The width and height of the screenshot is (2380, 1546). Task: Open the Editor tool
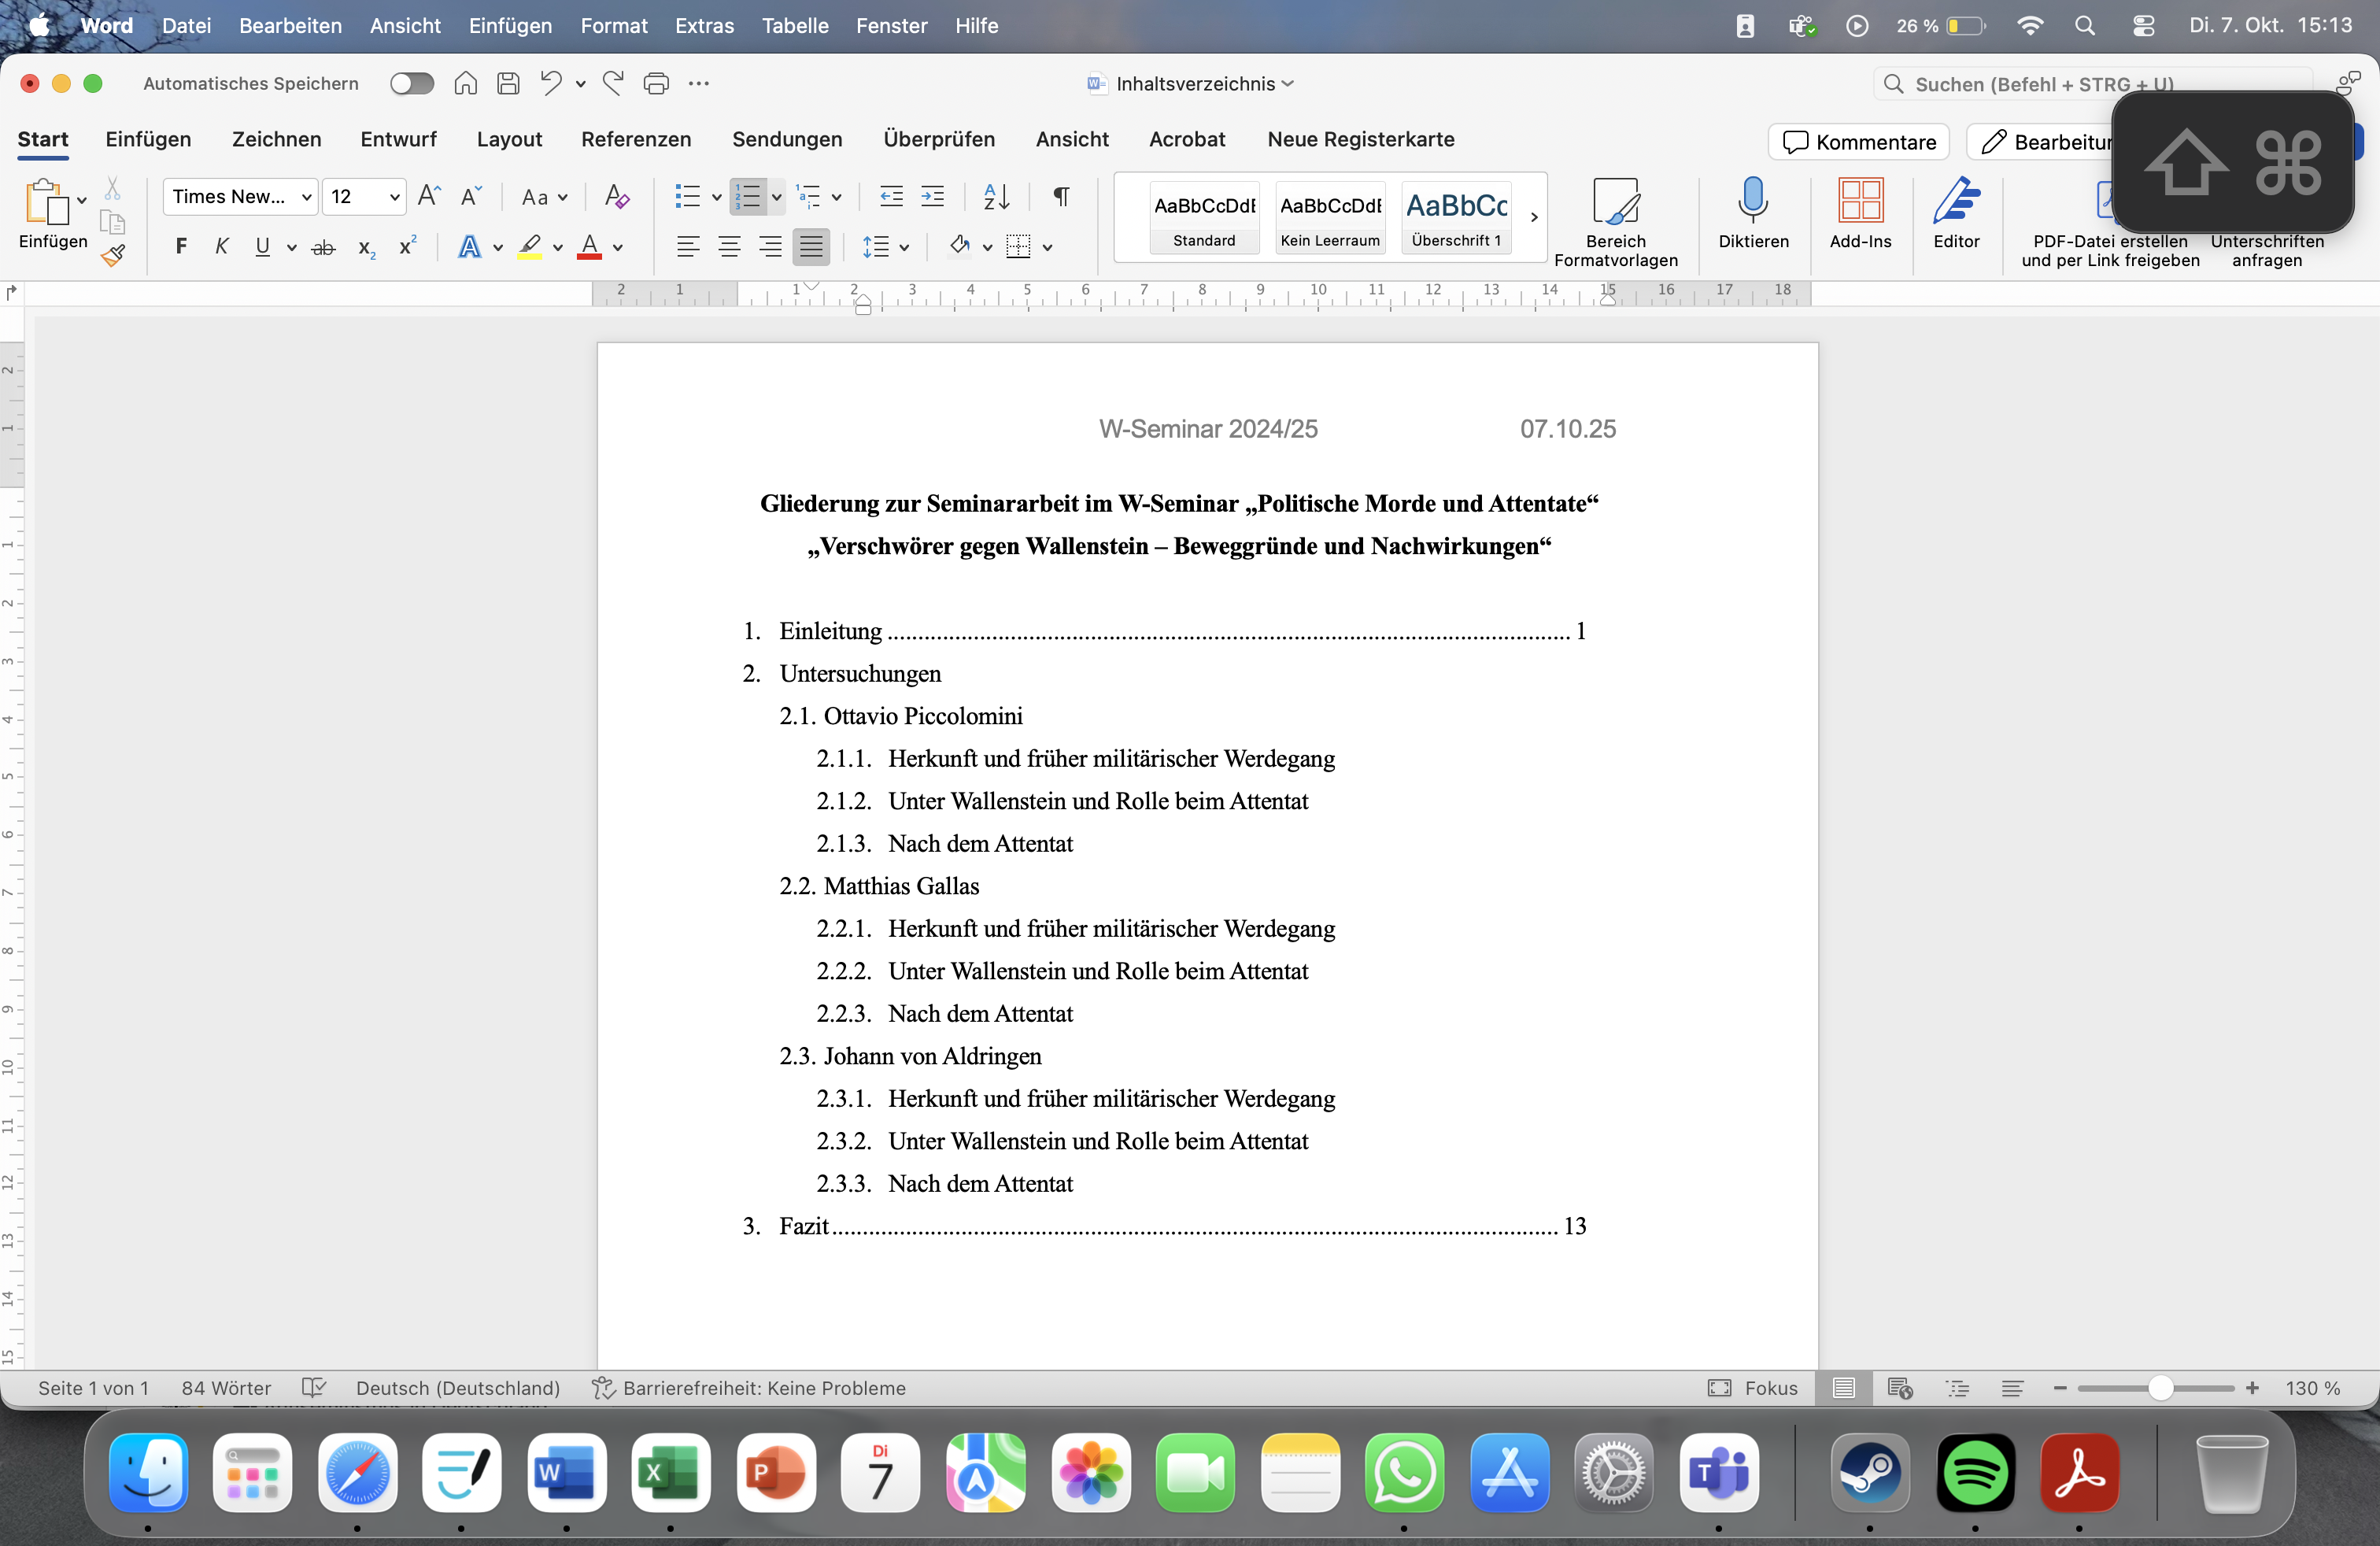coord(1956,213)
